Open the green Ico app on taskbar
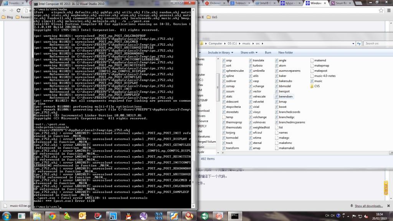Viewport: 393px width, 221px height. coord(205,216)
